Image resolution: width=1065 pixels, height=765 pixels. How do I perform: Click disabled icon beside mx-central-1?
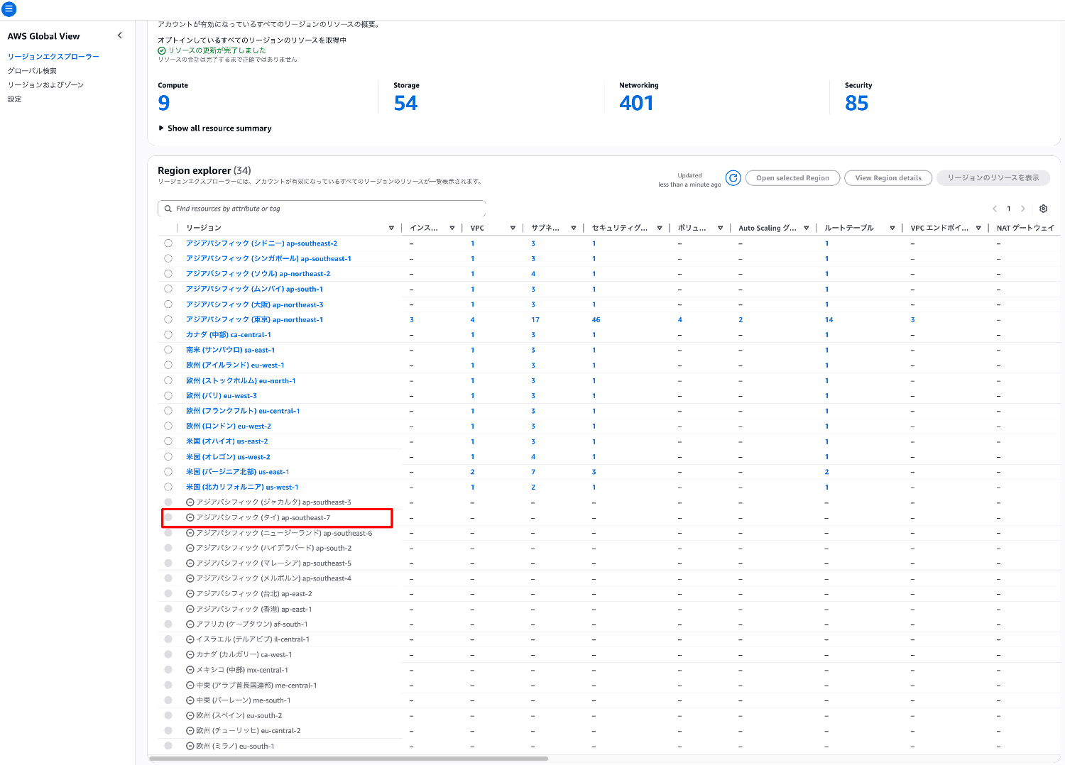point(190,670)
